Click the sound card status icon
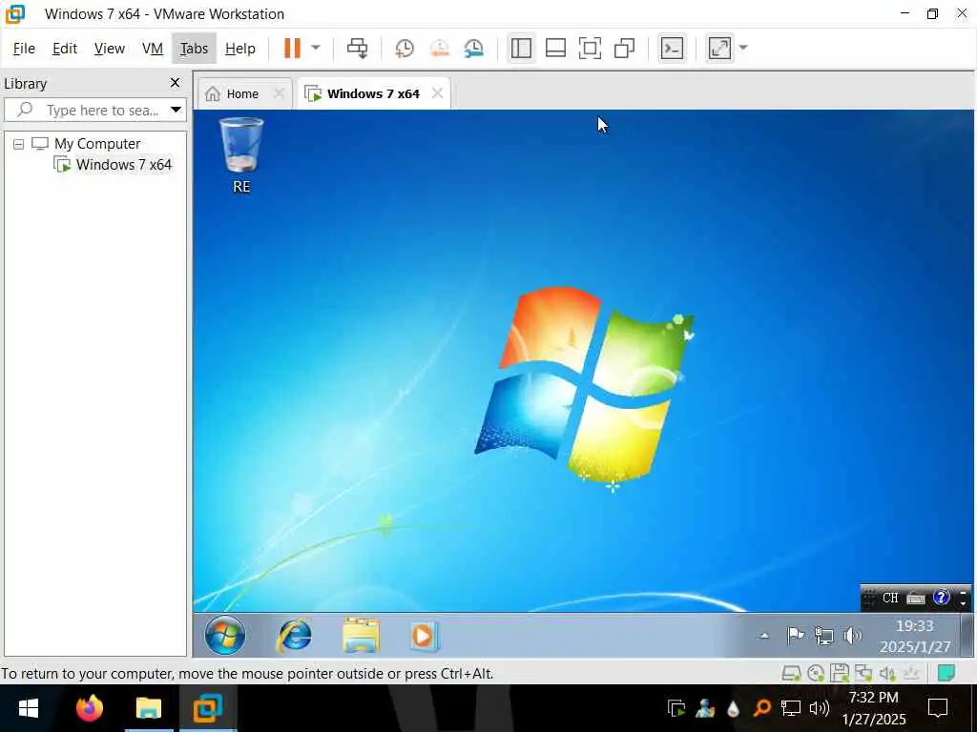This screenshot has width=977, height=732. pyautogui.click(x=887, y=673)
